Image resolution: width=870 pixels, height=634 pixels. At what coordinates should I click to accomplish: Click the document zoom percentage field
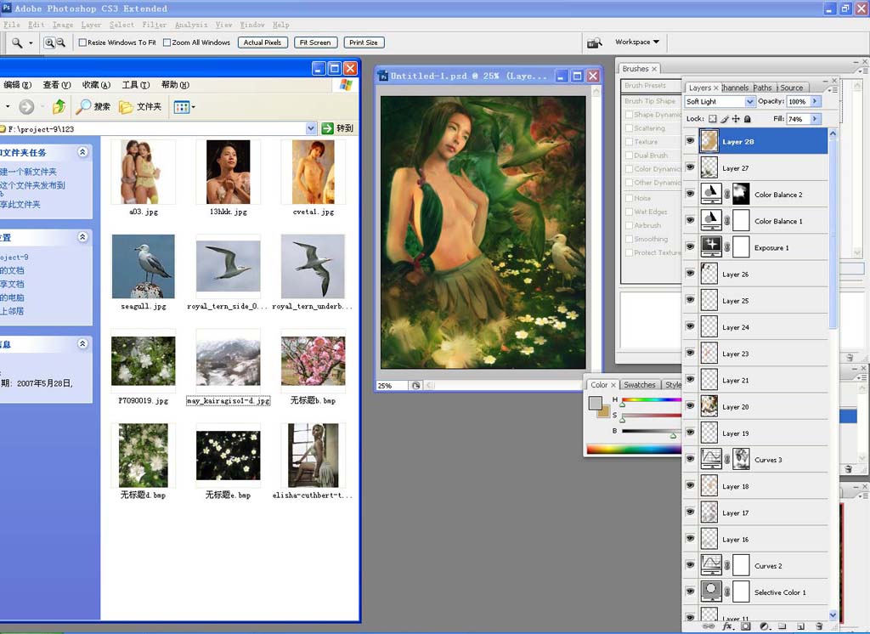point(392,385)
